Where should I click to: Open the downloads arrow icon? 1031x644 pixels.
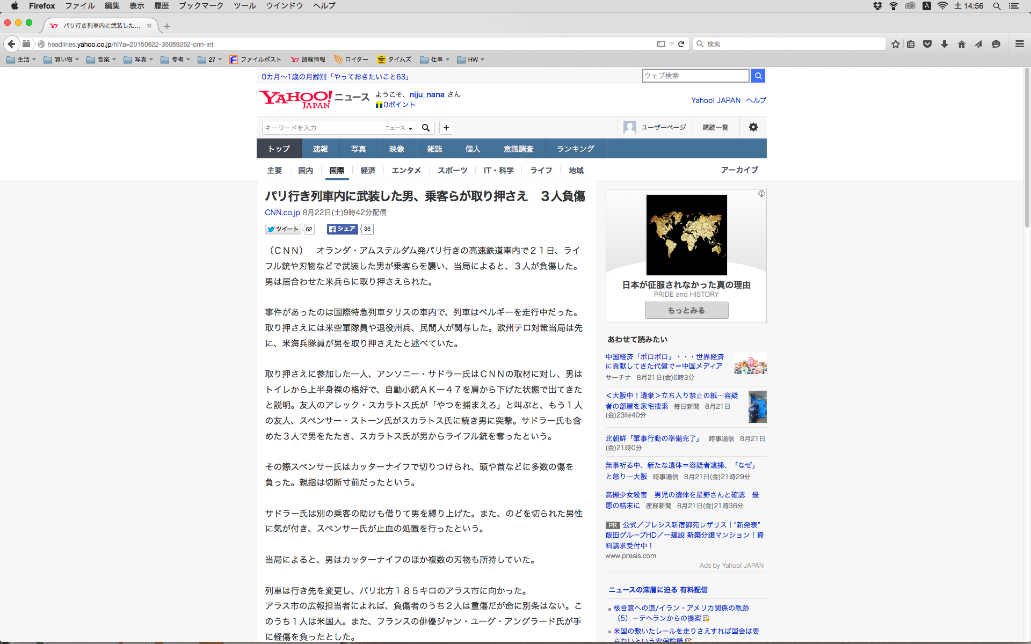(x=944, y=44)
